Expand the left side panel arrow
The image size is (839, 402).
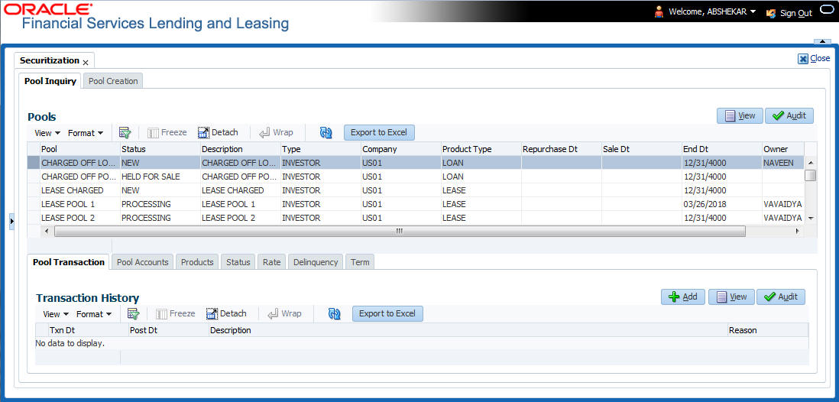[x=11, y=221]
